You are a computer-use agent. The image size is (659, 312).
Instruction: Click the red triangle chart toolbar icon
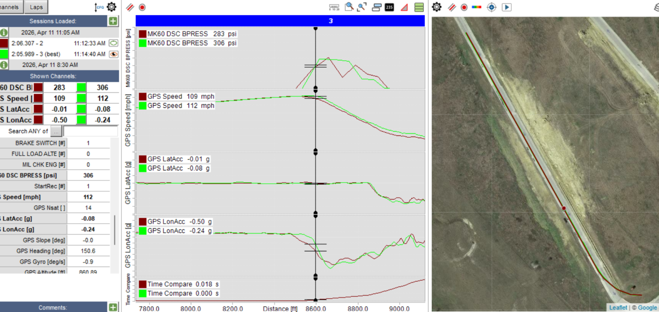pos(404,7)
